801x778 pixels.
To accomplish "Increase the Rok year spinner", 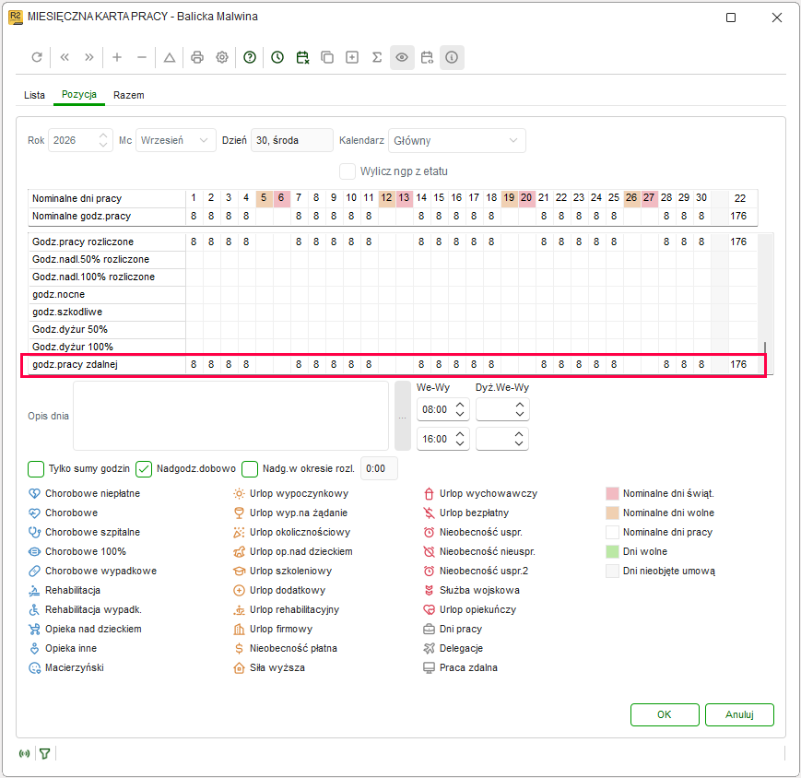I will [x=103, y=136].
